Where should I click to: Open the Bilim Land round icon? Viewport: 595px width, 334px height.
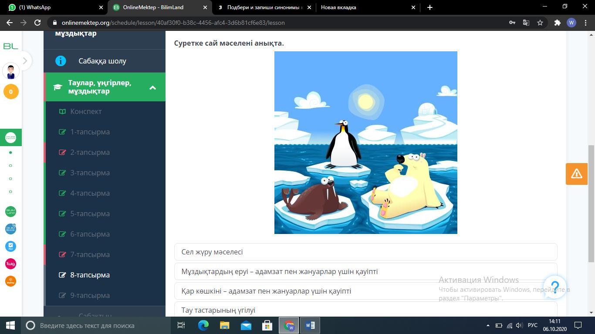10,212
